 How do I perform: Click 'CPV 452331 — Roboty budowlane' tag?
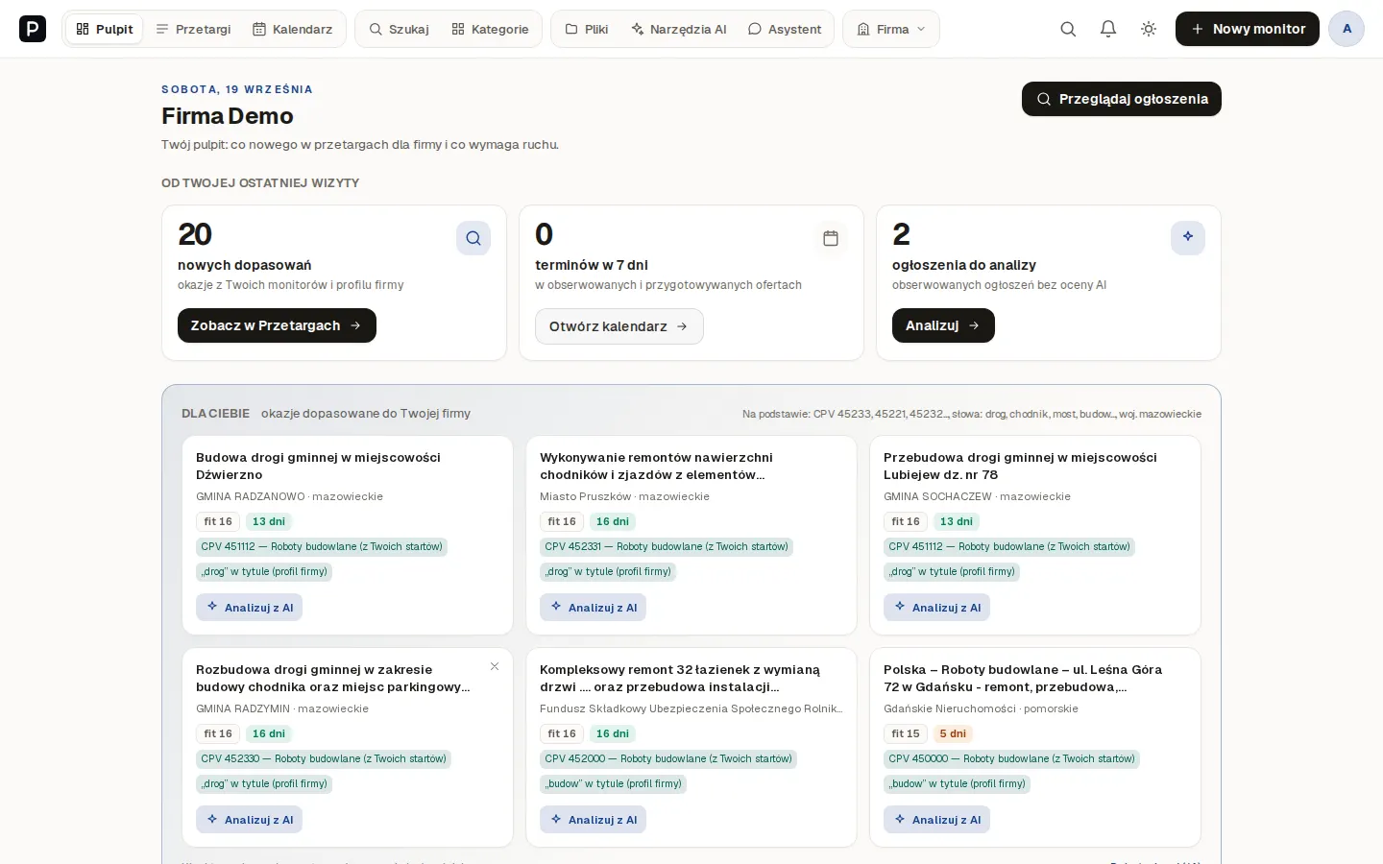667,546
